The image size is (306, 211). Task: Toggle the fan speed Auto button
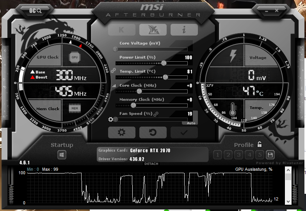tap(191, 123)
